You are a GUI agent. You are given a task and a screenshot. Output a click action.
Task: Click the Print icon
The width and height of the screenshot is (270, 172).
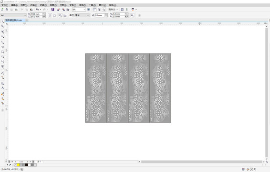[x=16, y=10]
